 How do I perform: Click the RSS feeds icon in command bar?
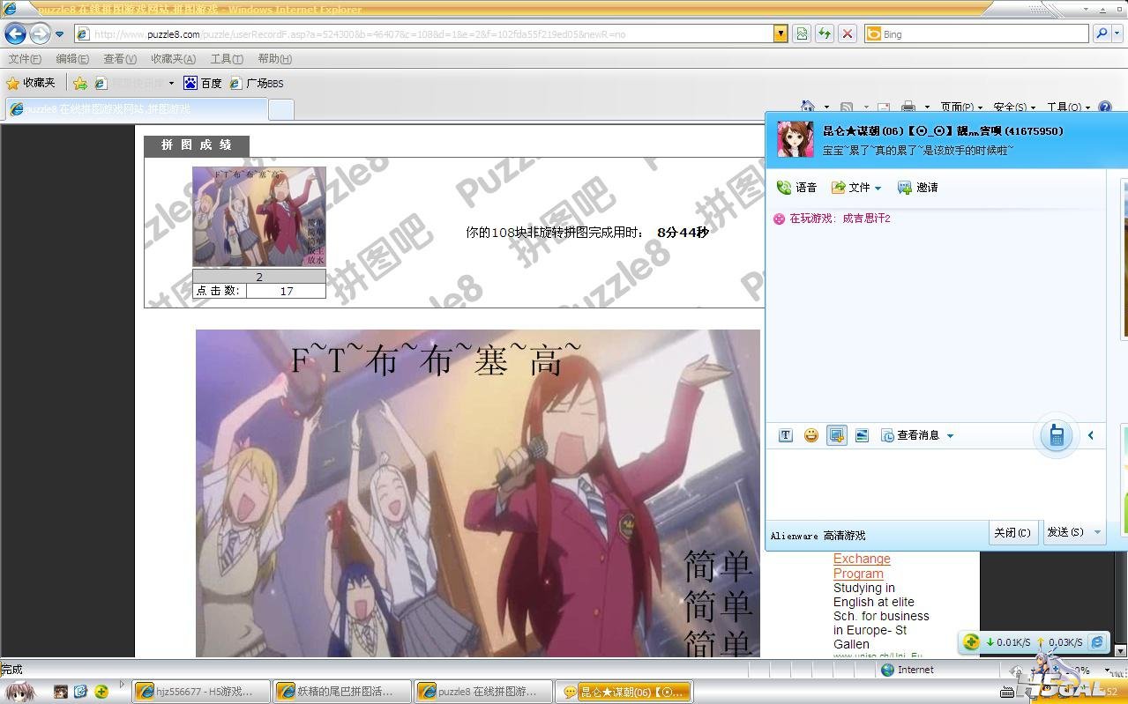[x=847, y=107]
